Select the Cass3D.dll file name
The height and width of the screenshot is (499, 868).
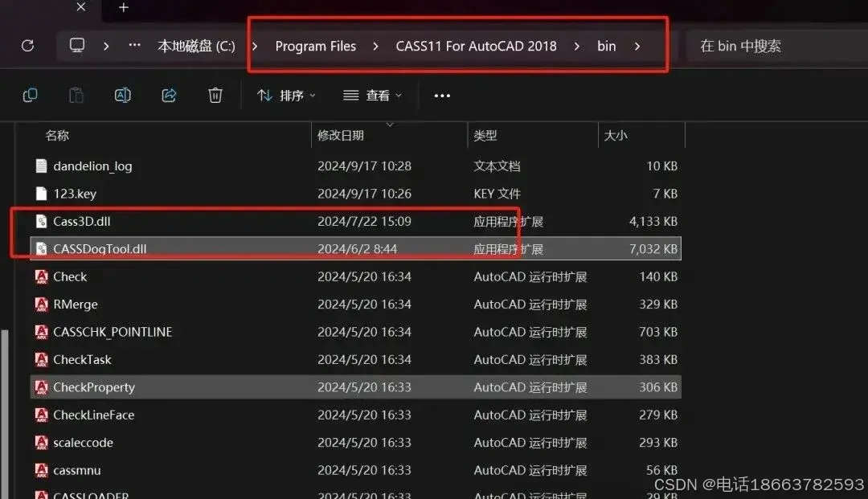pyautogui.click(x=82, y=221)
